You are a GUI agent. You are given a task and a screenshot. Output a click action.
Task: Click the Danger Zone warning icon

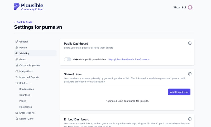tap(17, 119)
